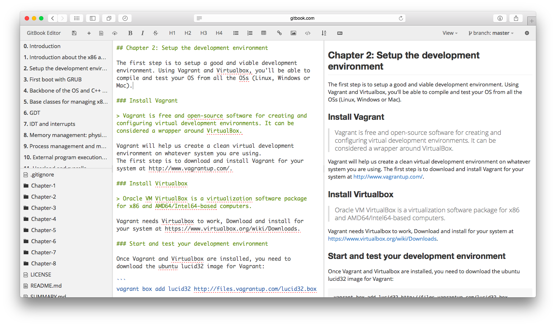
Task: Open the branch: master dropdown
Action: tap(491, 33)
